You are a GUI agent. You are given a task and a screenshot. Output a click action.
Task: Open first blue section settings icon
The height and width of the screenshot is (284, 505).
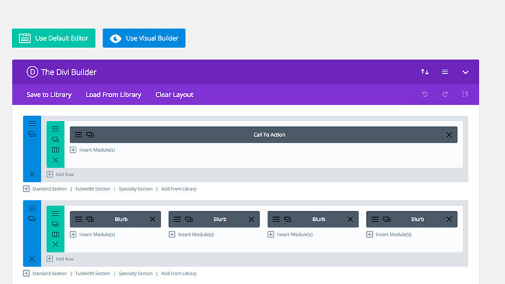pos(32,124)
